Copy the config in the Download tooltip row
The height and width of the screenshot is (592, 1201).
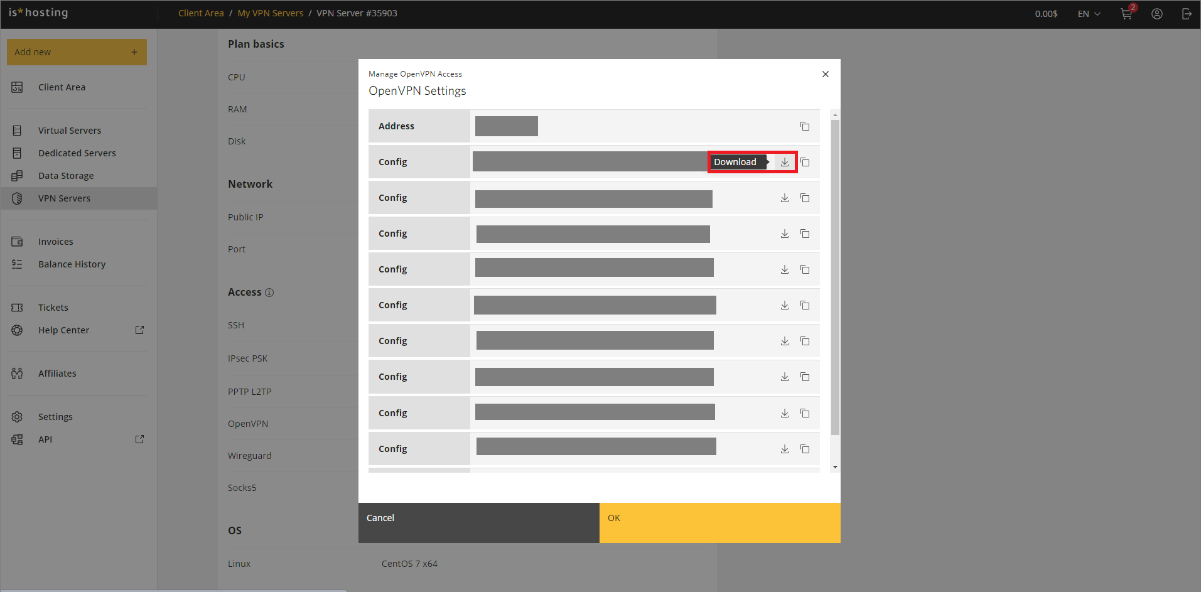[x=805, y=162]
